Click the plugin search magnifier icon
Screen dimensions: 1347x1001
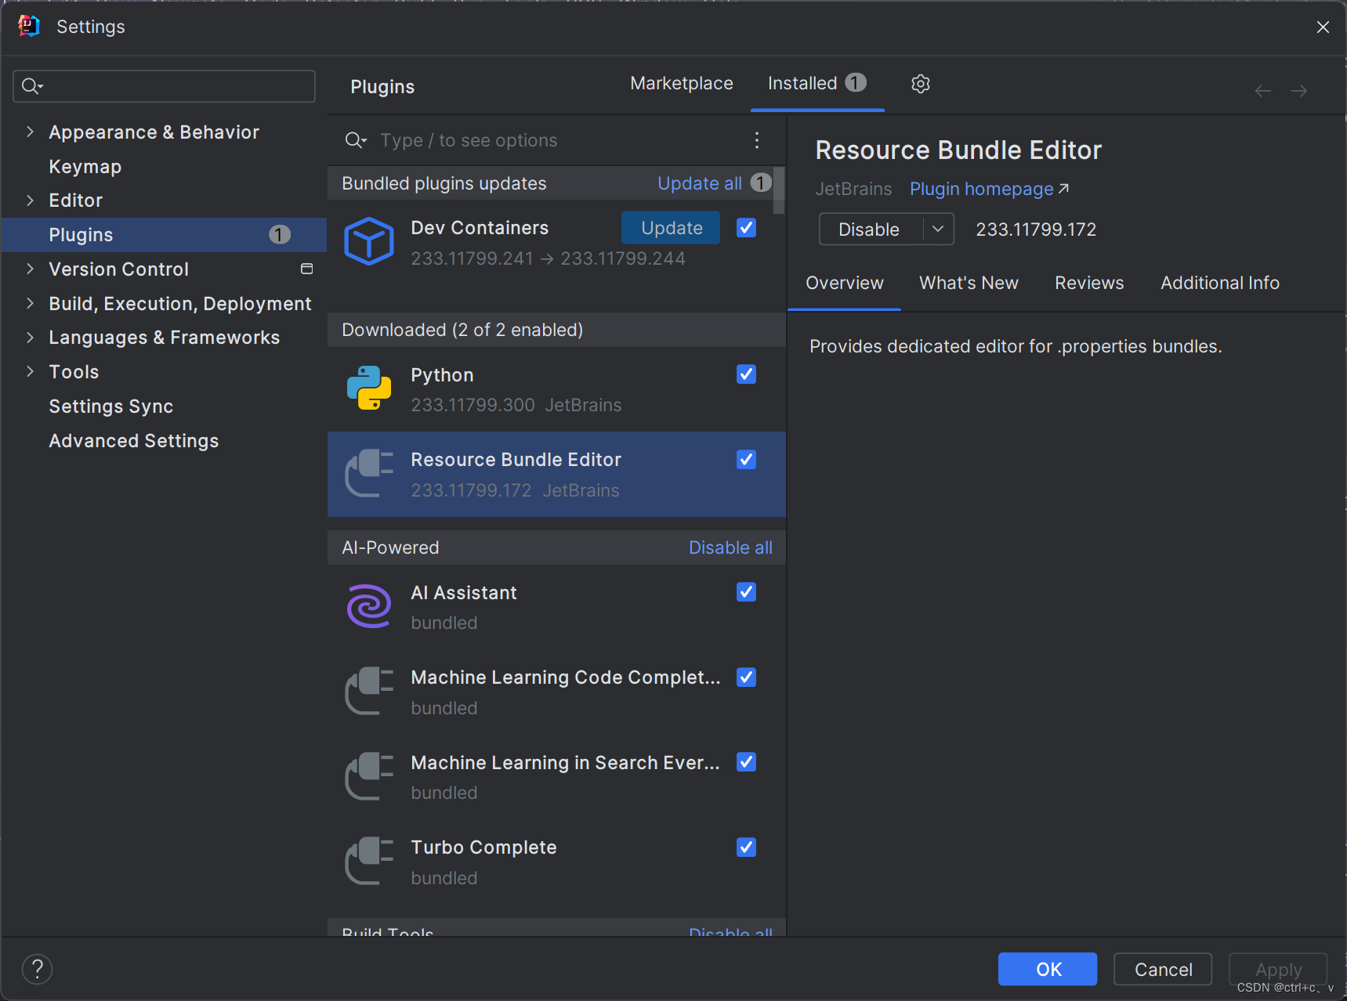[x=356, y=140]
